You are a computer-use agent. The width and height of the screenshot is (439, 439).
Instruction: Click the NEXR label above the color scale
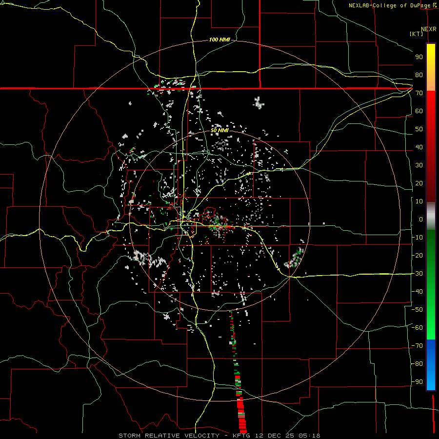tap(429, 29)
